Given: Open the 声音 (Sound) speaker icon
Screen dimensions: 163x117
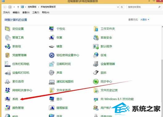Looking at the screenshot, I should [51, 72].
